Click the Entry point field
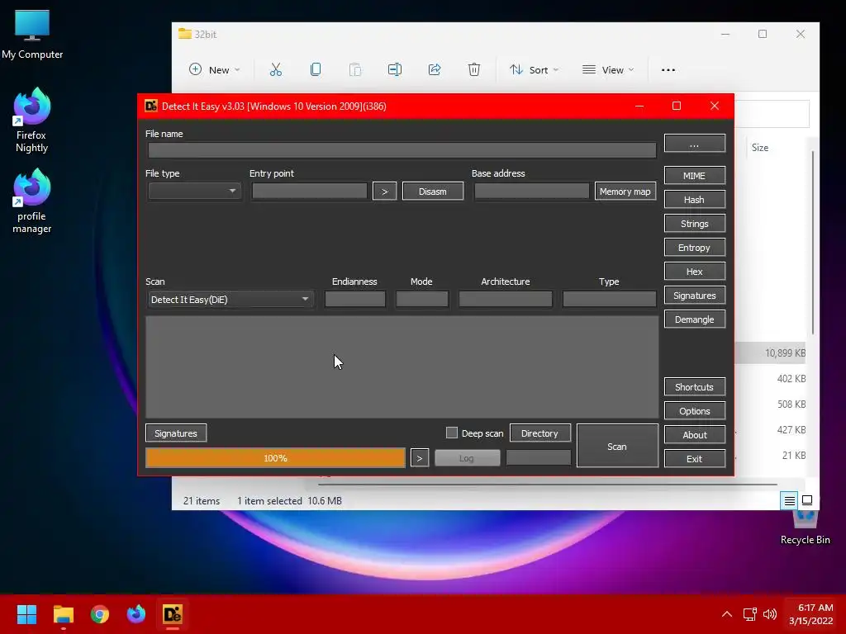The width and height of the screenshot is (846, 634). 310,191
